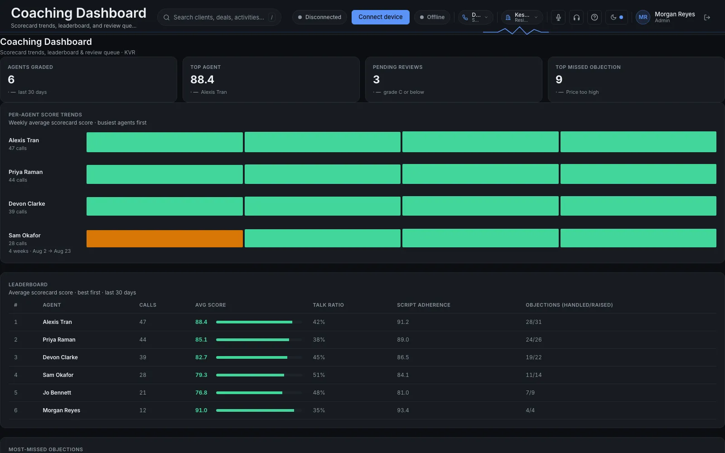The height and width of the screenshot is (453, 725).
Task: Sort leaderboard by the Agent column header
Action: click(52, 305)
